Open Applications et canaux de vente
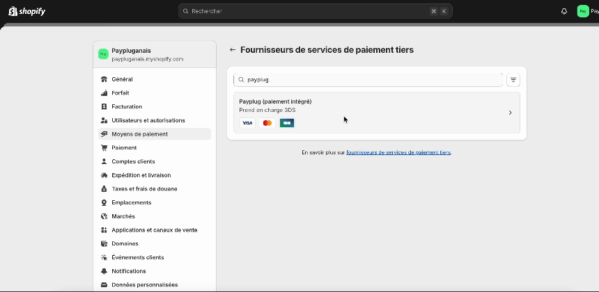This screenshot has height=292, width=599. pos(155,230)
